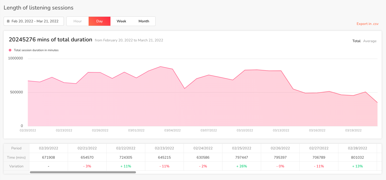Click the +26% variation cell
The image size is (386, 180).
242,166
